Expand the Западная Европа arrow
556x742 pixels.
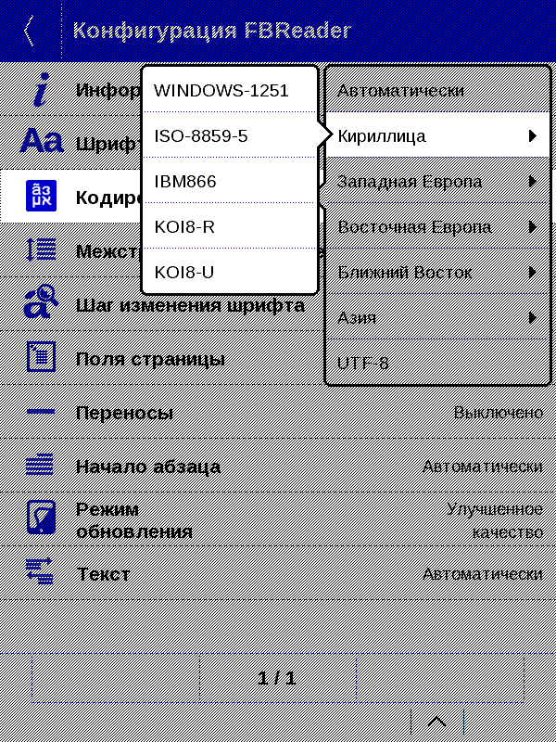pyautogui.click(x=533, y=181)
